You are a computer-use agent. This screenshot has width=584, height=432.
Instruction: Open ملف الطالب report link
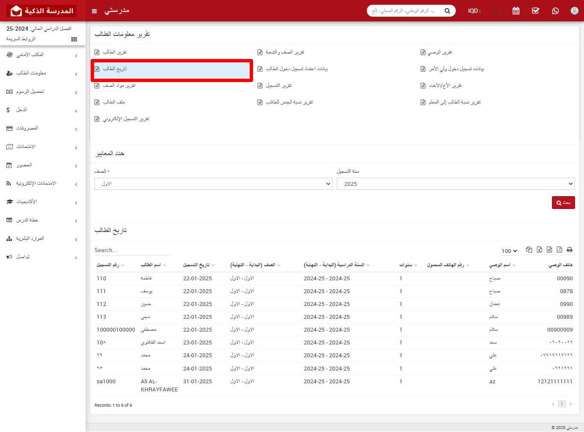point(114,102)
